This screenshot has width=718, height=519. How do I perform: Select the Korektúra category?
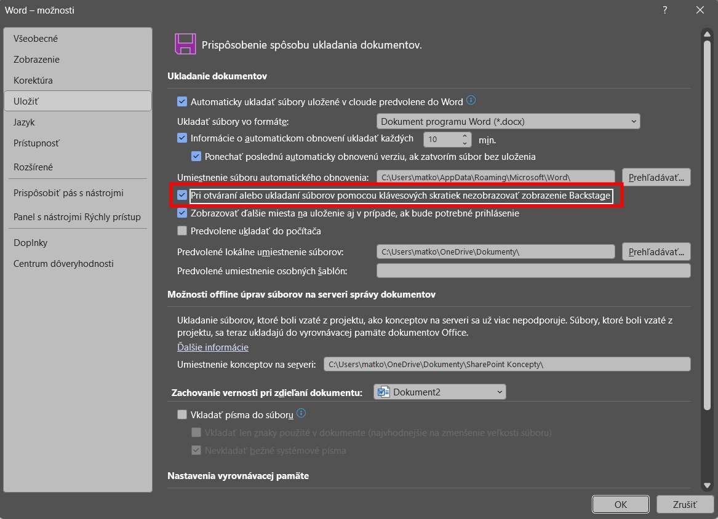(x=78, y=81)
